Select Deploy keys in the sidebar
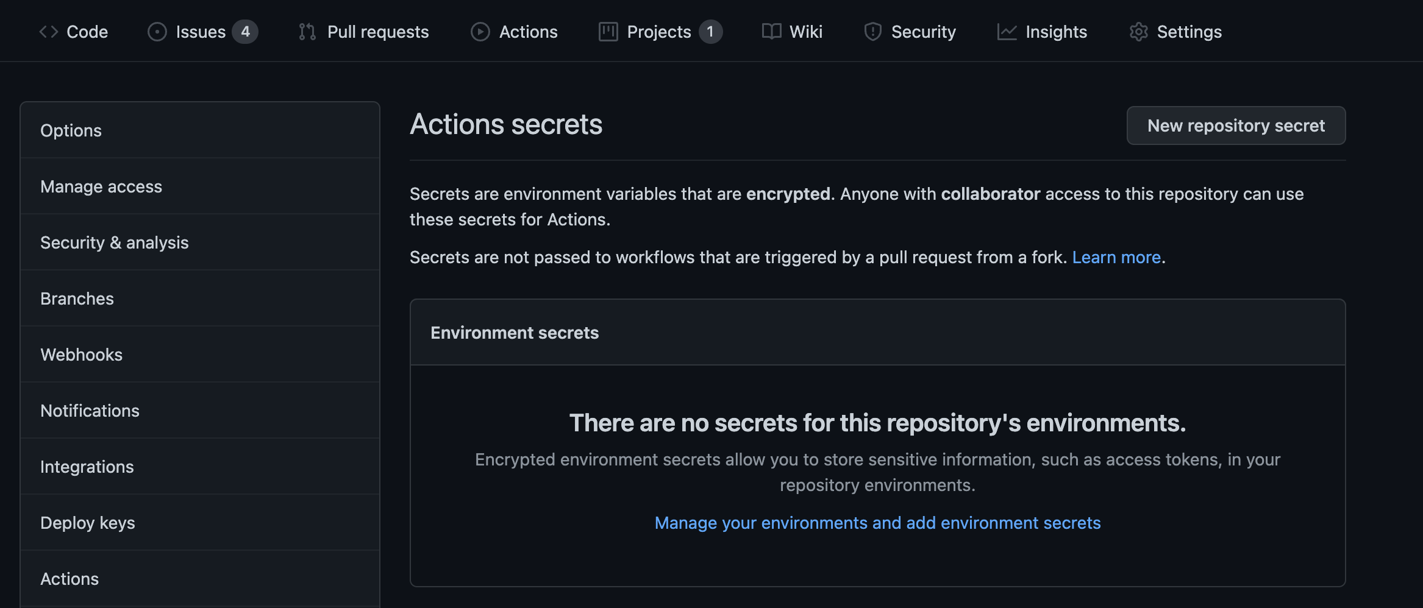The image size is (1423, 608). [x=88, y=522]
